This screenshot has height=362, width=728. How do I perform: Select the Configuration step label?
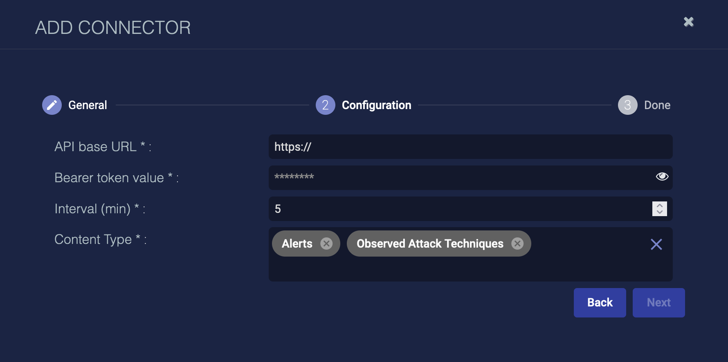[x=376, y=105]
